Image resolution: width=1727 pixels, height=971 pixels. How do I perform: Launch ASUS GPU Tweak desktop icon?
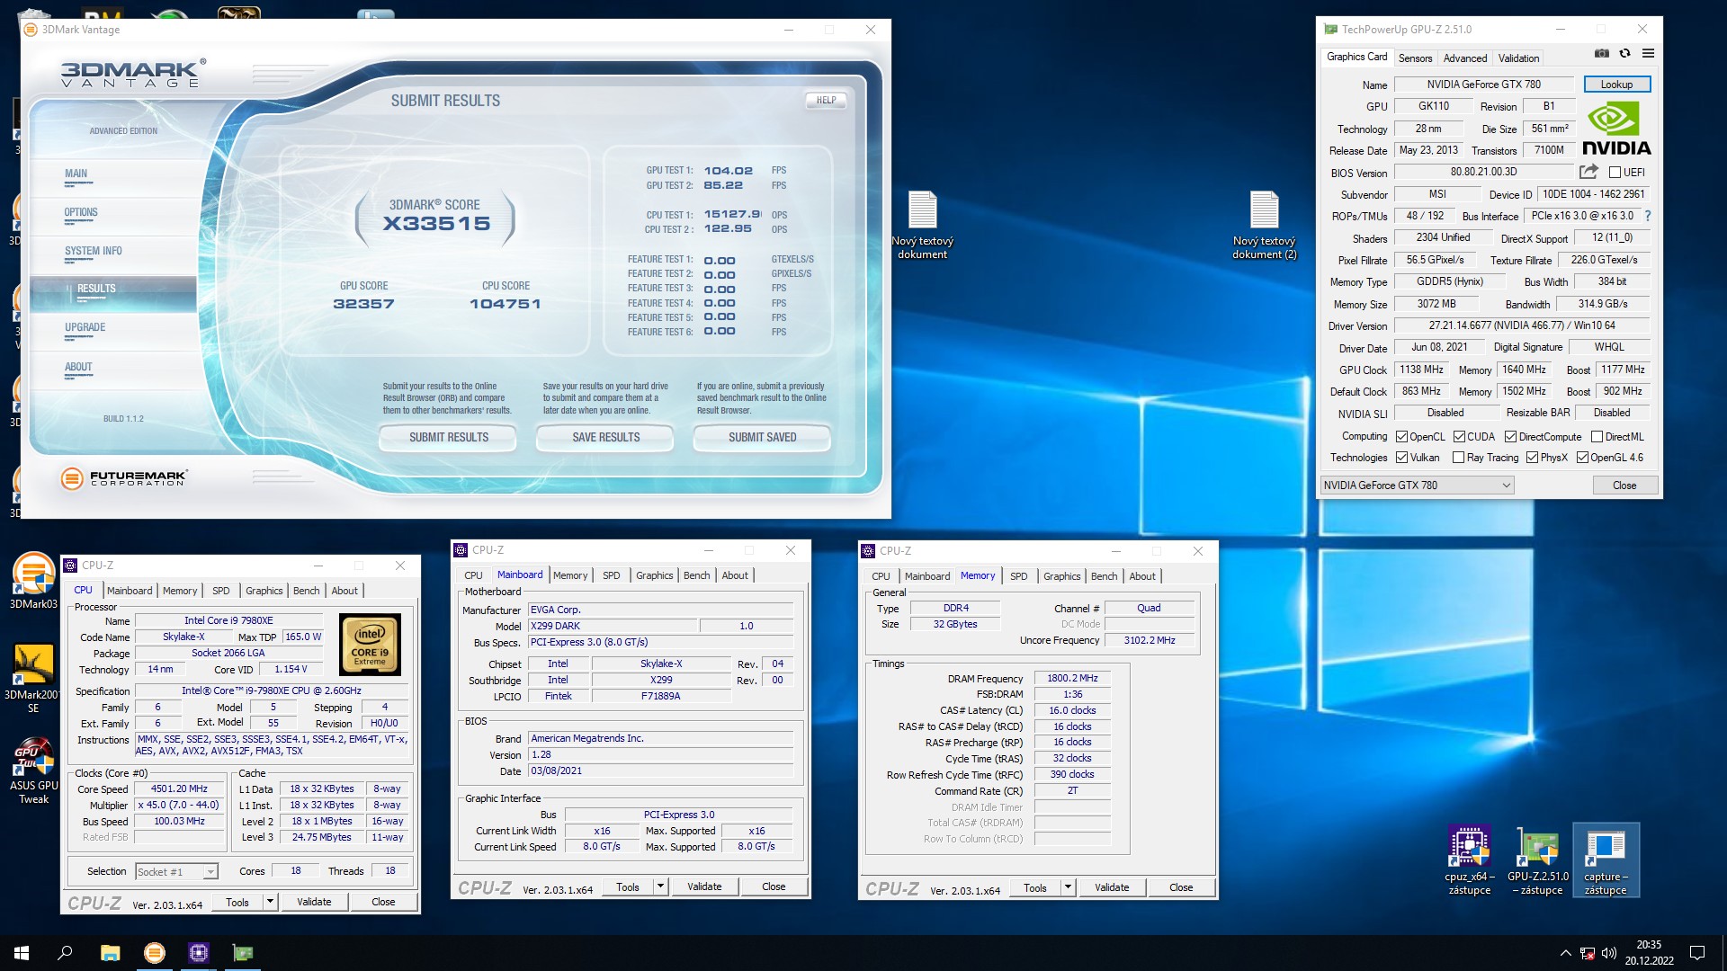(x=33, y=771)
